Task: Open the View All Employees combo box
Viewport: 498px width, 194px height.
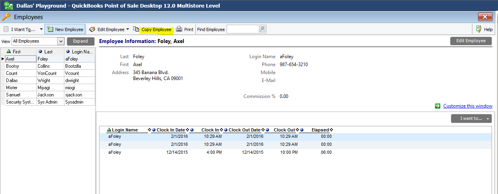Action: [x=38, y=41]
